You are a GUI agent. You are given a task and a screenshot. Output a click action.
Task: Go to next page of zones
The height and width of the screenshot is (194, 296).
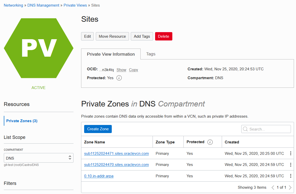coord(290,187)
